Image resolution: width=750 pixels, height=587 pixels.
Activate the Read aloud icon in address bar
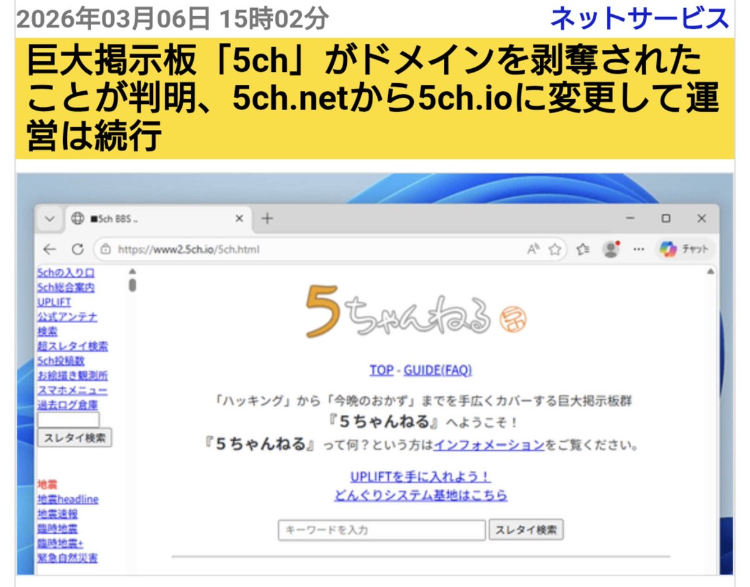pos(532,249)
